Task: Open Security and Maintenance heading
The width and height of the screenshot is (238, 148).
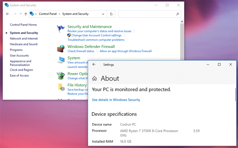Action: click(90, 27)
